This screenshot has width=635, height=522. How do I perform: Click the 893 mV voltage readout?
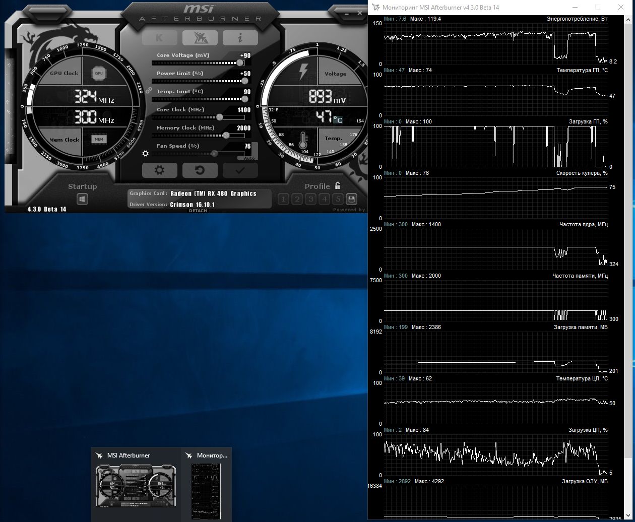click(328, 96)
